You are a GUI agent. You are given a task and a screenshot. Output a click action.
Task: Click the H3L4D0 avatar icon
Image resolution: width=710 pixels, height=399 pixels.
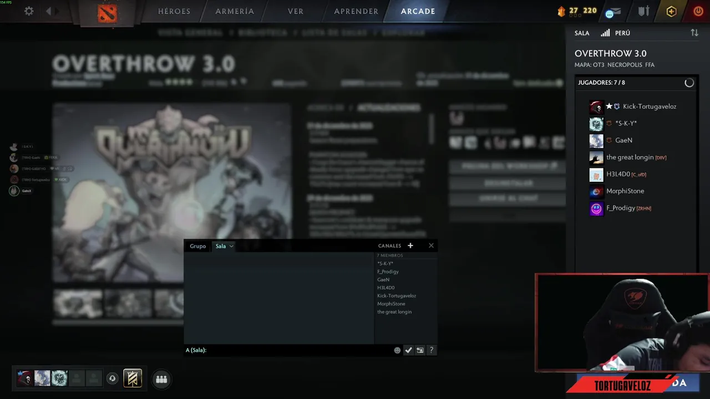[596, 175]
